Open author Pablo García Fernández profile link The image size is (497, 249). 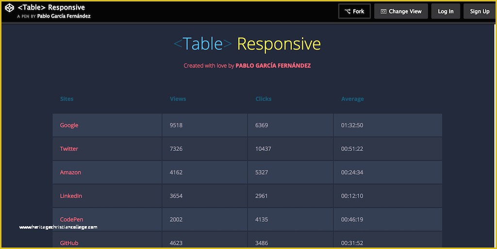coord(64,16)
